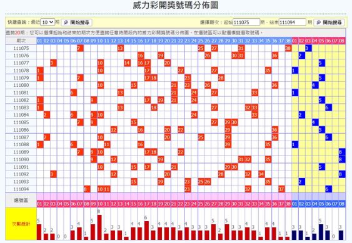Click blue cell 3 in row 111075

tap(308, 48)
